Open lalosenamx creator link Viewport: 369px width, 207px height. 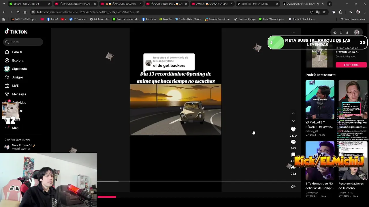pos(345,192)
